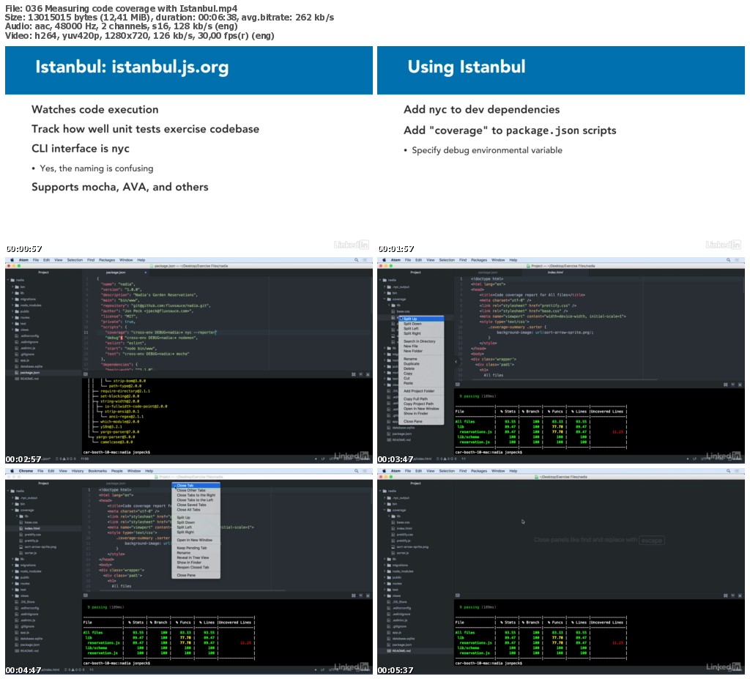The width and height of the screenshot is (750, 679).
Task: Close the terminal panel with X in 00:02:57 frame
Action: [368, 374]
